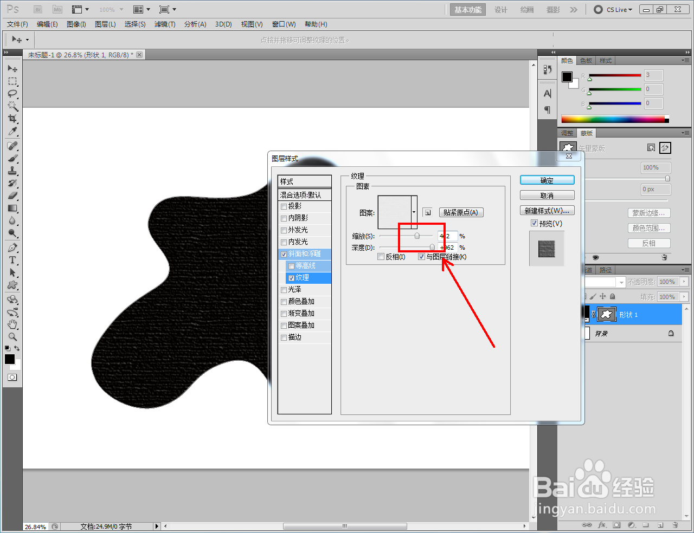The width and height of the screenshot is (694, 533).
Task: Open the CS Live dropdown
Action: [613, 10]
